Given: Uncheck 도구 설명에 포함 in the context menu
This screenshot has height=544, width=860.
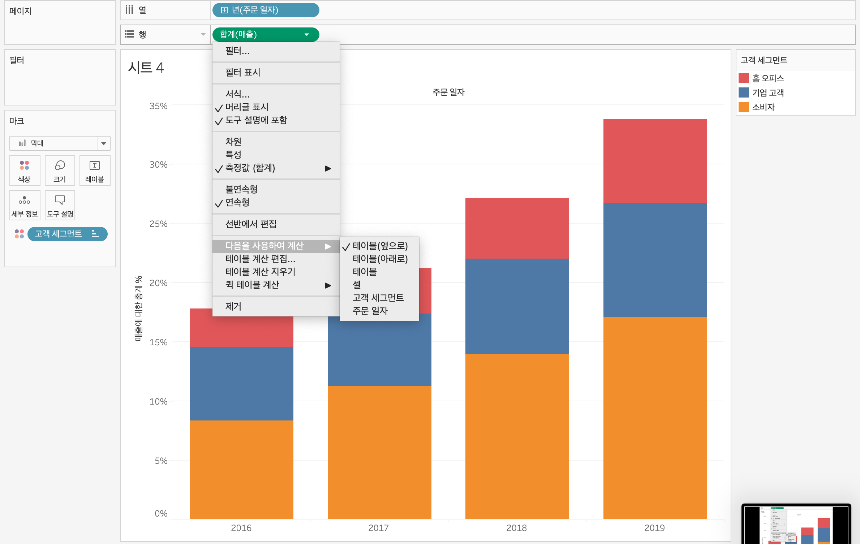Looking at the screenshot, I should pos(256,120).
